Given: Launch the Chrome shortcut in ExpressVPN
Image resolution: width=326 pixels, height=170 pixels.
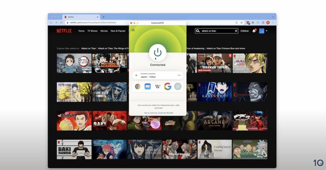Looking at the screenshot, I should [138, 86].
